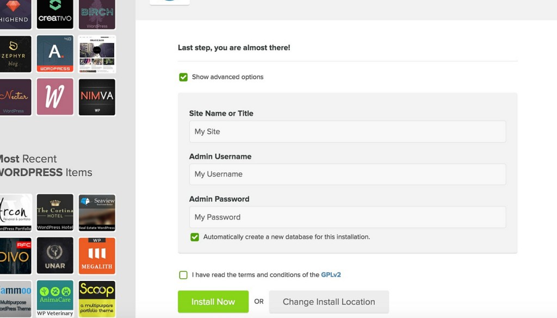Select the Arcon portfolio theme
Viewport: 557px width, 318px height.
pos(15,212)
